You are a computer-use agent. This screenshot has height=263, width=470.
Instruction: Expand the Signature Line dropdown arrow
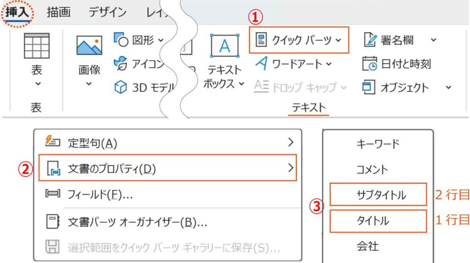[x=434, y=40]
